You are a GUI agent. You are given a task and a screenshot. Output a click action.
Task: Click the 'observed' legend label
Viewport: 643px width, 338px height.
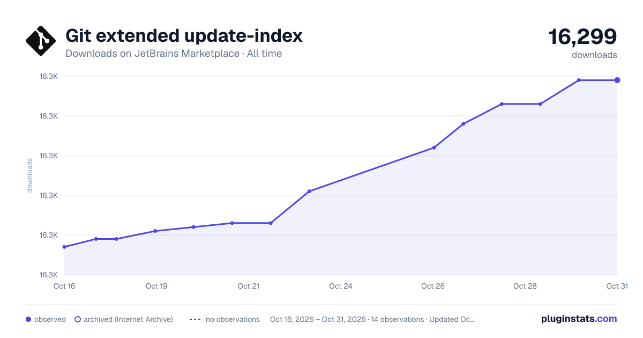click(x=50, y=319)
